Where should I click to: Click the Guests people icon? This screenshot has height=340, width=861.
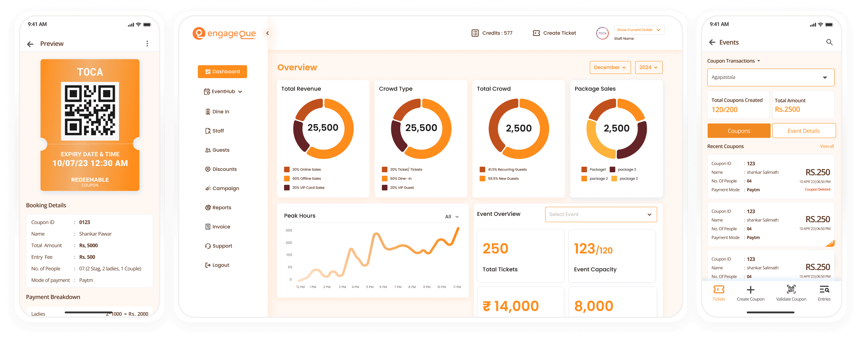point(208,150)
